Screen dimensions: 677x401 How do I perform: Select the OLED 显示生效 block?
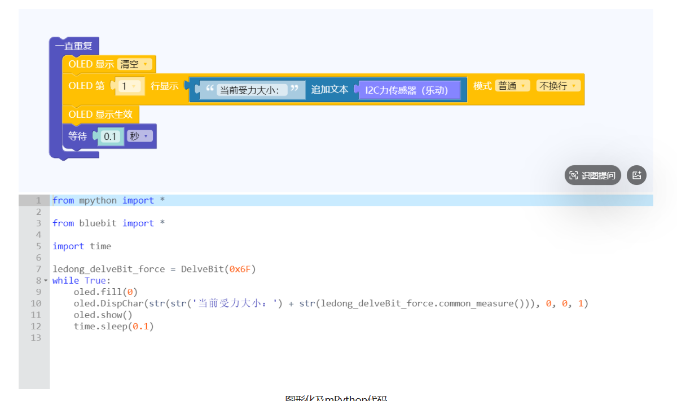pyautogui.click(x=100, y=114)
